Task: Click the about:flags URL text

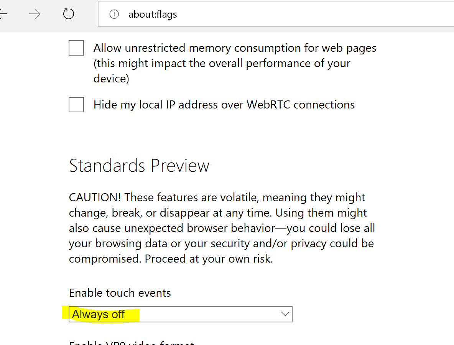Action: coord(153,15)
